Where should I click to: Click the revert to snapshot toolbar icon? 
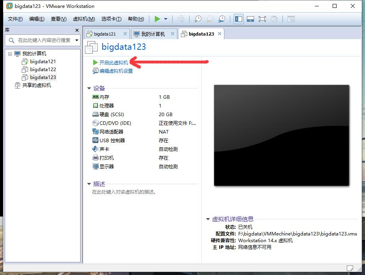click(x=210, y=19)
